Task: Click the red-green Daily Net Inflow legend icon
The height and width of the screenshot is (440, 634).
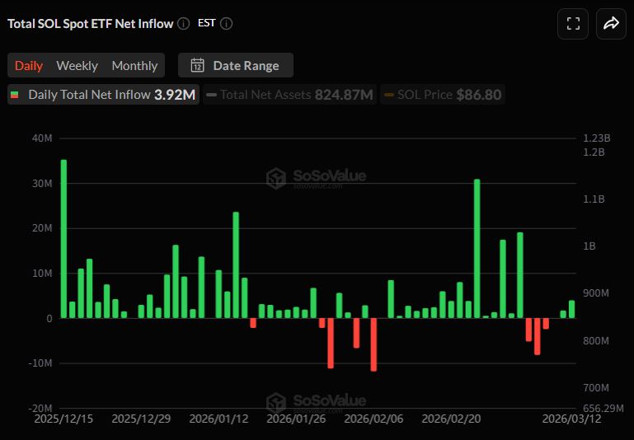Action: point(15,95)
